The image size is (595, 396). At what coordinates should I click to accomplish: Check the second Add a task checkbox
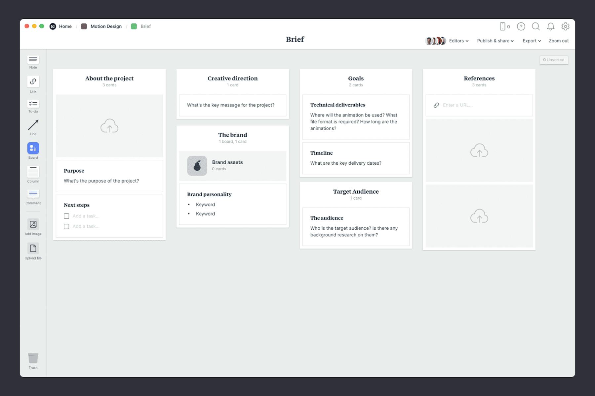pos(66,226)
